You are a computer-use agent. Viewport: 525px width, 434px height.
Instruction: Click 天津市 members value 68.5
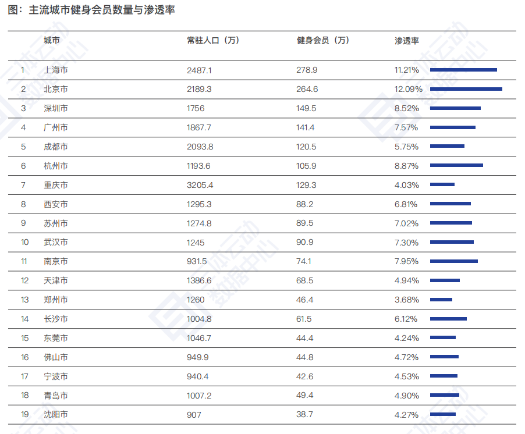coord(304,280)
